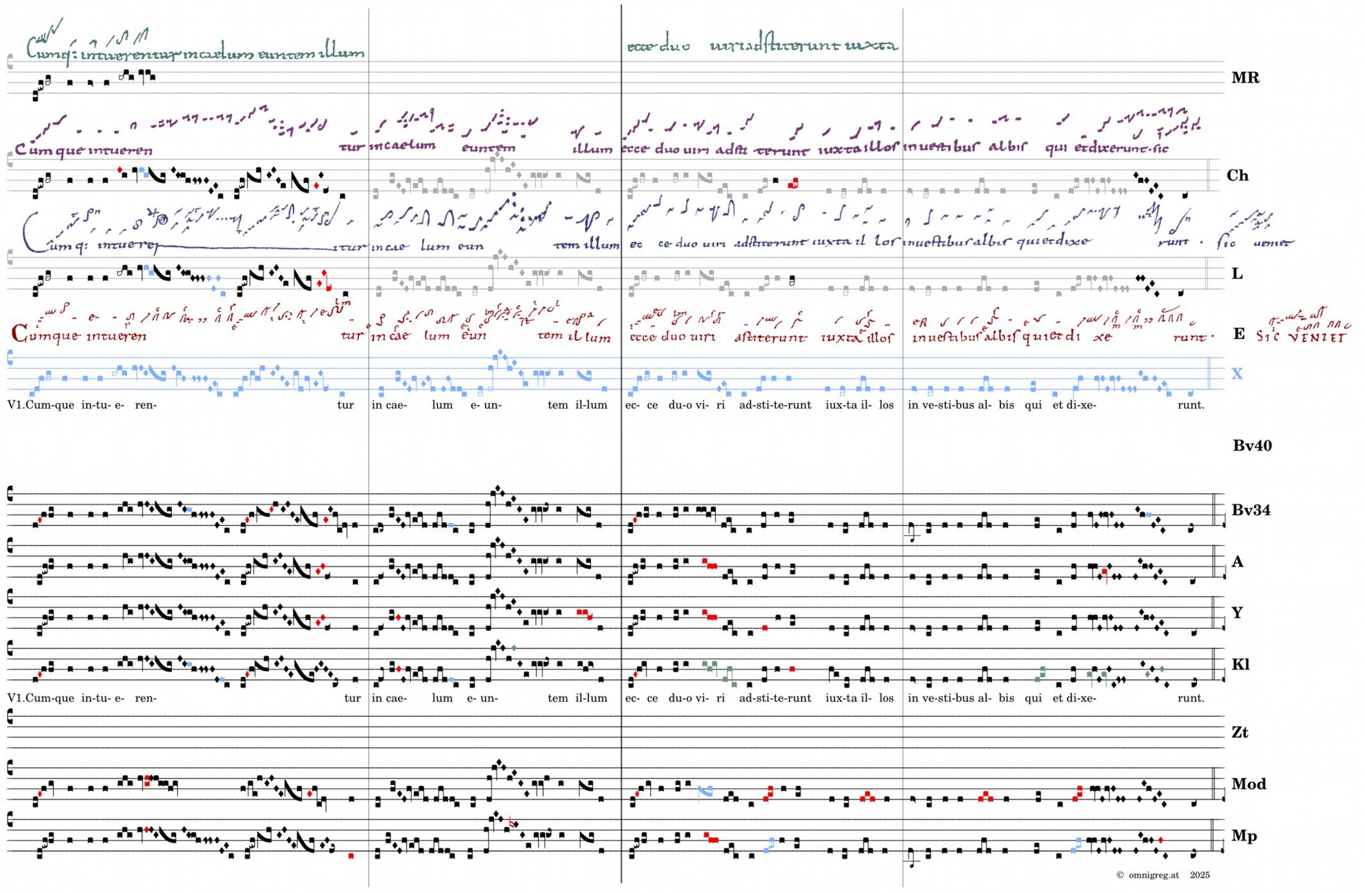Open the omnigreg.at copyright link
The width and height of the screenshot is (1365, 893).
(x=1153, y=875)
